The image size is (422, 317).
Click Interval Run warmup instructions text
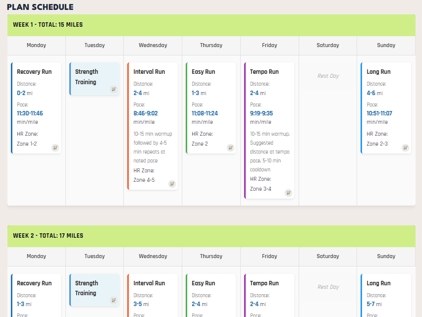153,147
